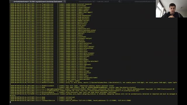Click the log text [searchable-snapshots]
Image resolution: width=187 pixels, height=105 pixels.
point(86,32)
